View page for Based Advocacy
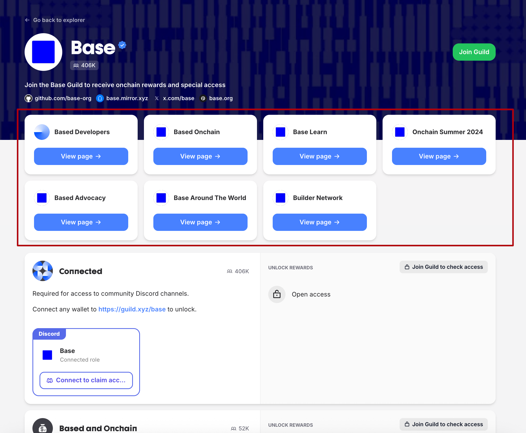 click(x=81, y=222)
